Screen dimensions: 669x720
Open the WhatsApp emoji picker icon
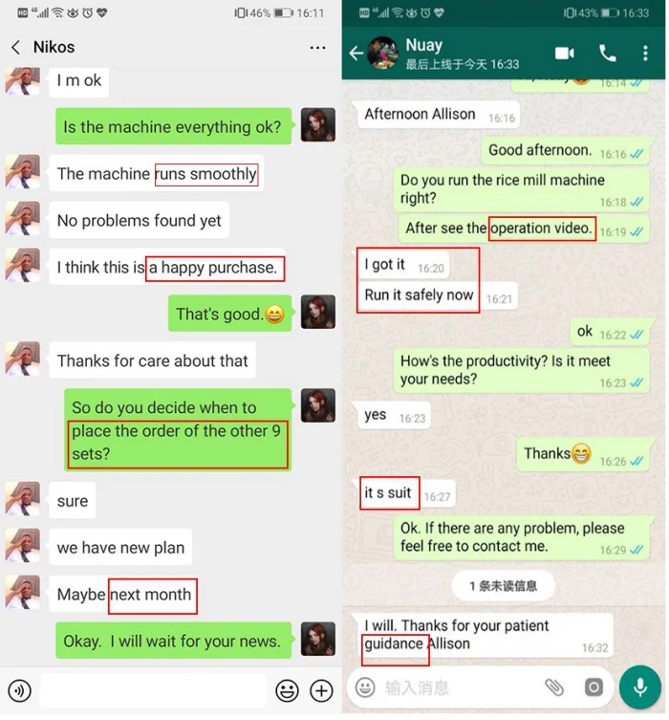pyautogui.click(x=365, y=687)
